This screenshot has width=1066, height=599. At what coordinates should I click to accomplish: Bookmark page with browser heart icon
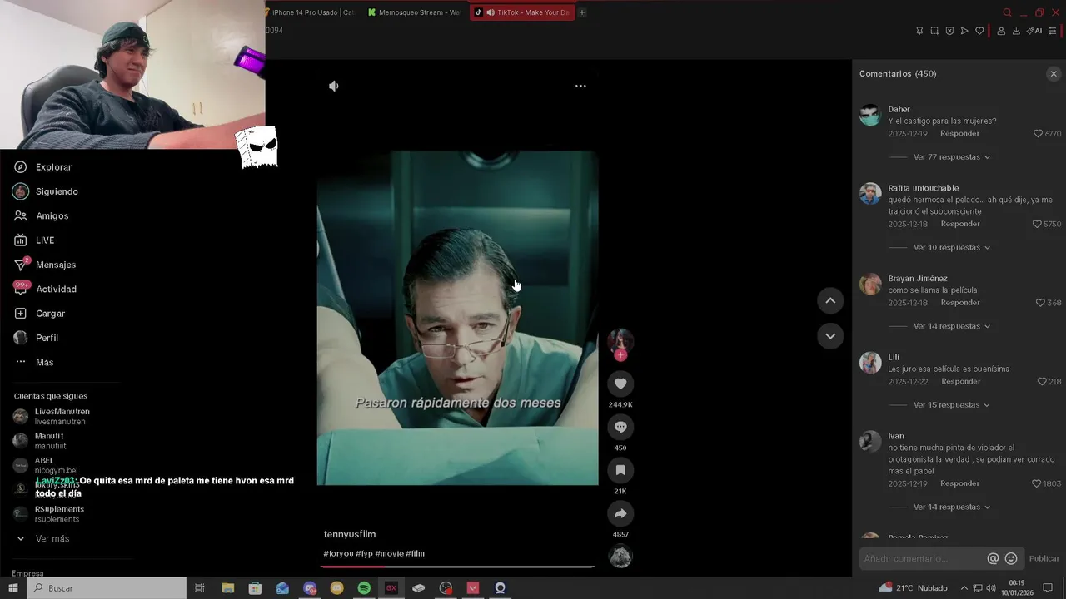979,31
